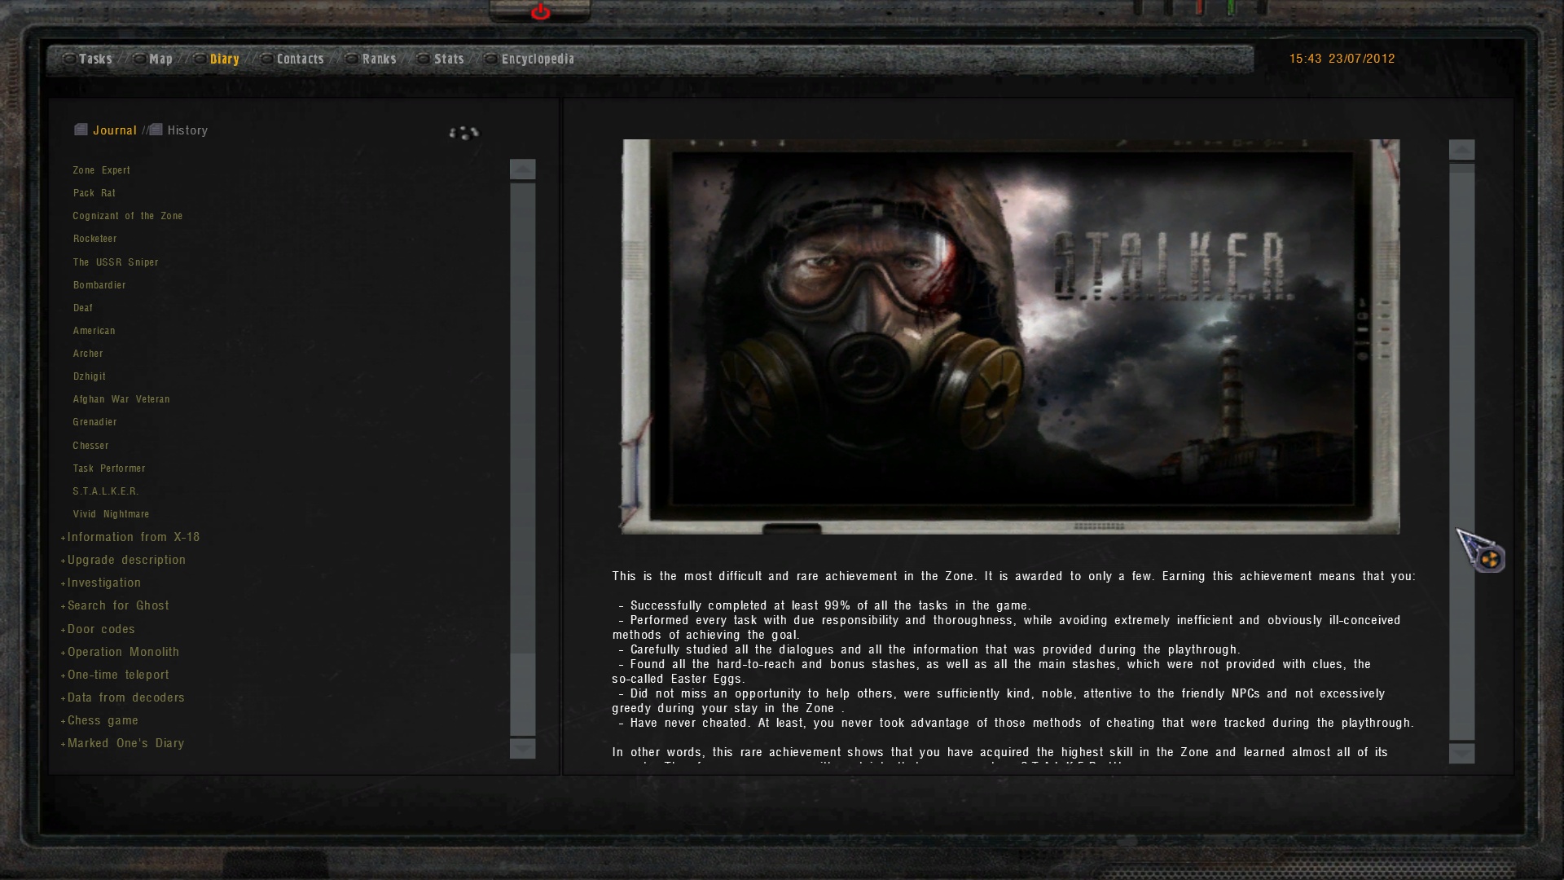Open the Contacts tab
1564x880 pixels.
point(300,59)
